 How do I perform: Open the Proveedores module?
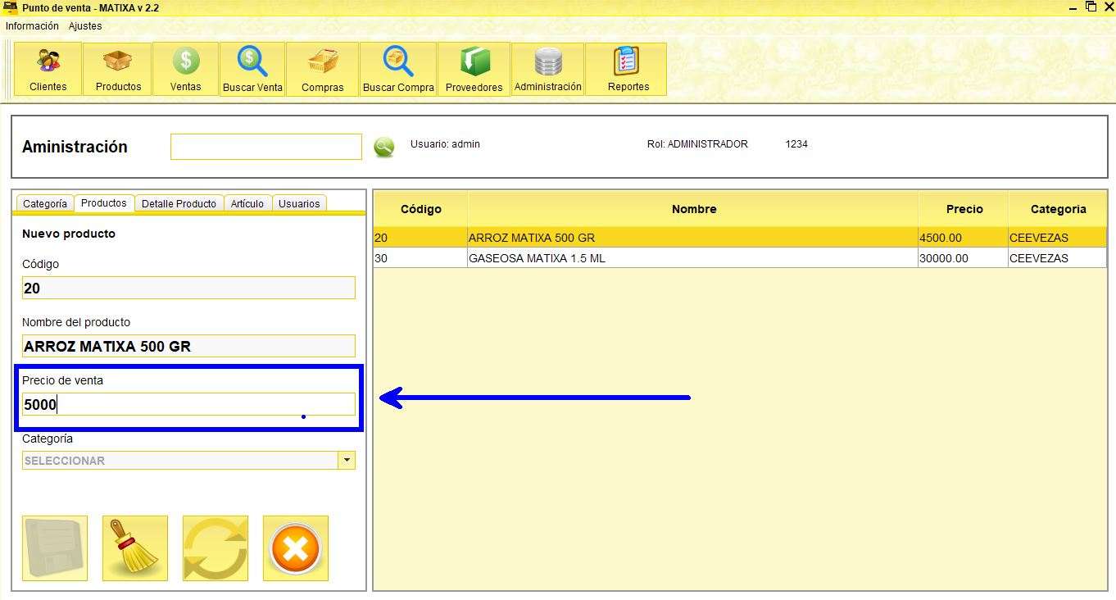click(x=474, y=70)
